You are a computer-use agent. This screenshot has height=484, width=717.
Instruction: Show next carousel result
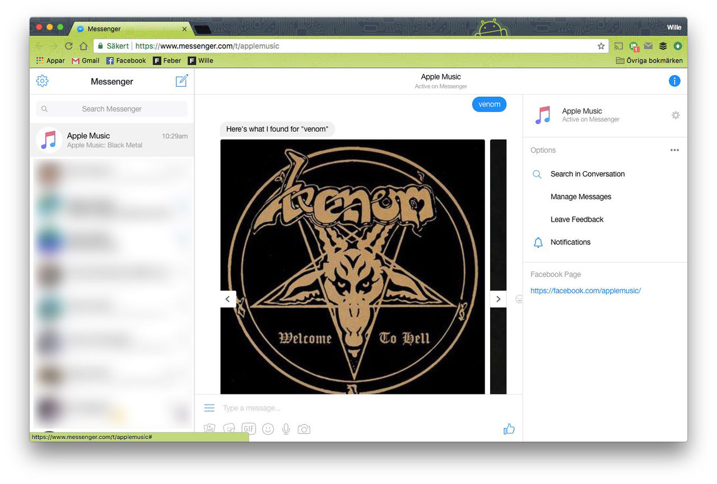click(498, 299)
